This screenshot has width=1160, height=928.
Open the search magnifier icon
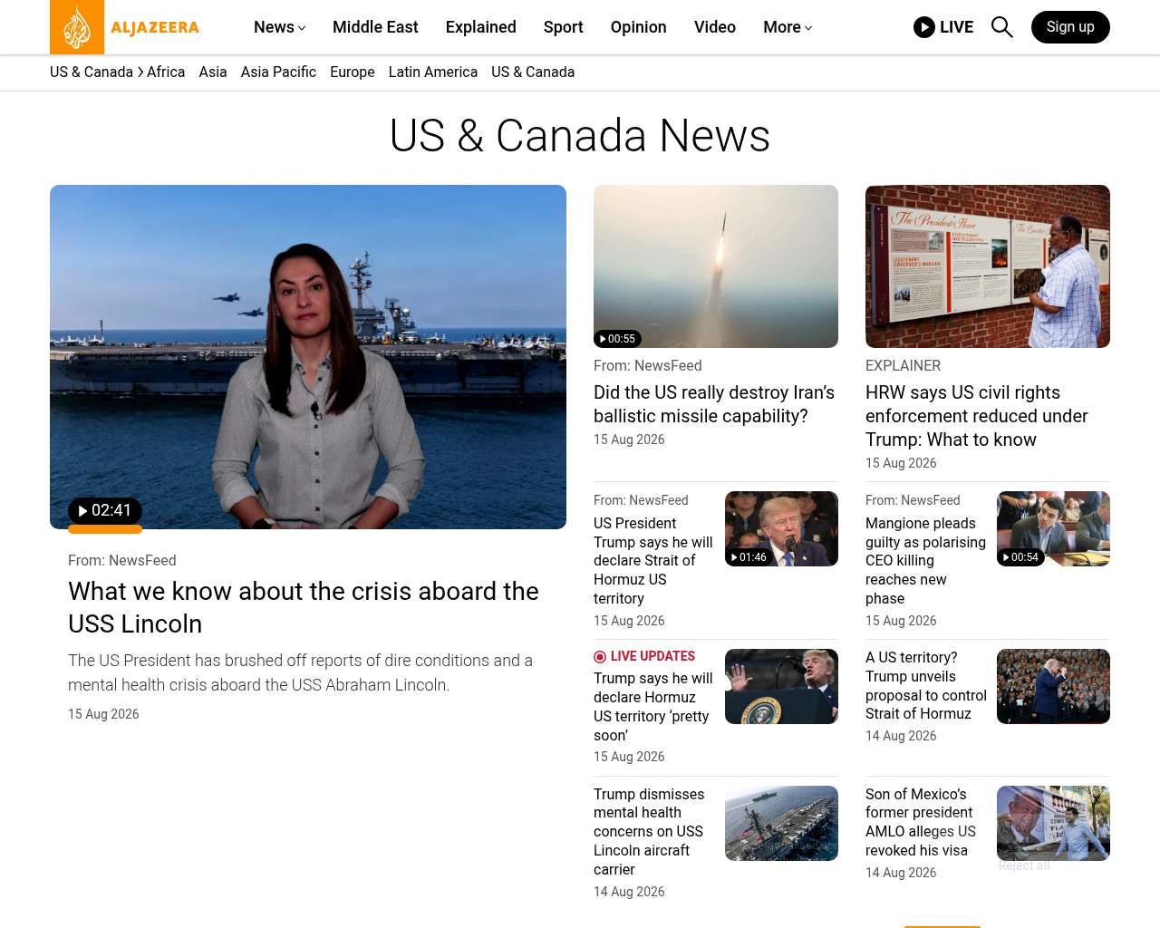tap(1001, 27)
